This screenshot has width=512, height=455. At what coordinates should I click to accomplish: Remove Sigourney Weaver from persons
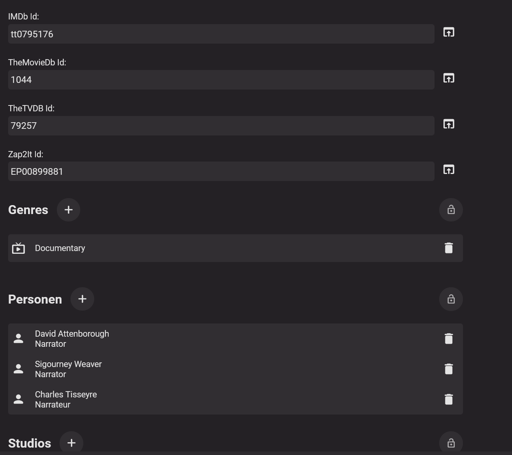[x=449, y=369]
